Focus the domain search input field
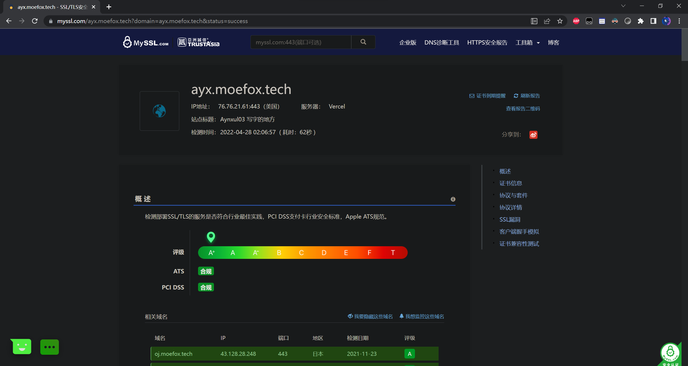This screenshot has width=688, height=366. [x=301, y=42]
